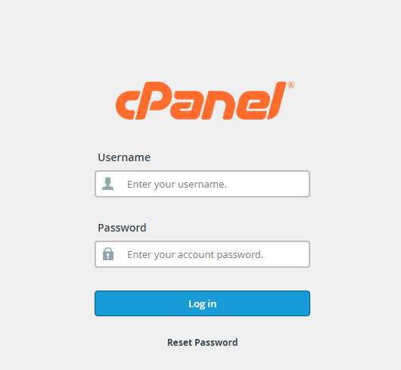Image resolution: width=401 pixels, height=370 pixels.
Task: Click the 'Enter your account password.' placeholder
Action: pyautogui.click(x=195, y=255)
